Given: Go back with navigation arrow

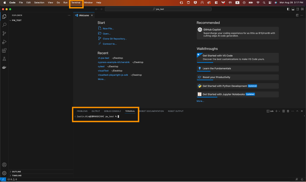Looking at the screenshot, I should tap(96, 9).
